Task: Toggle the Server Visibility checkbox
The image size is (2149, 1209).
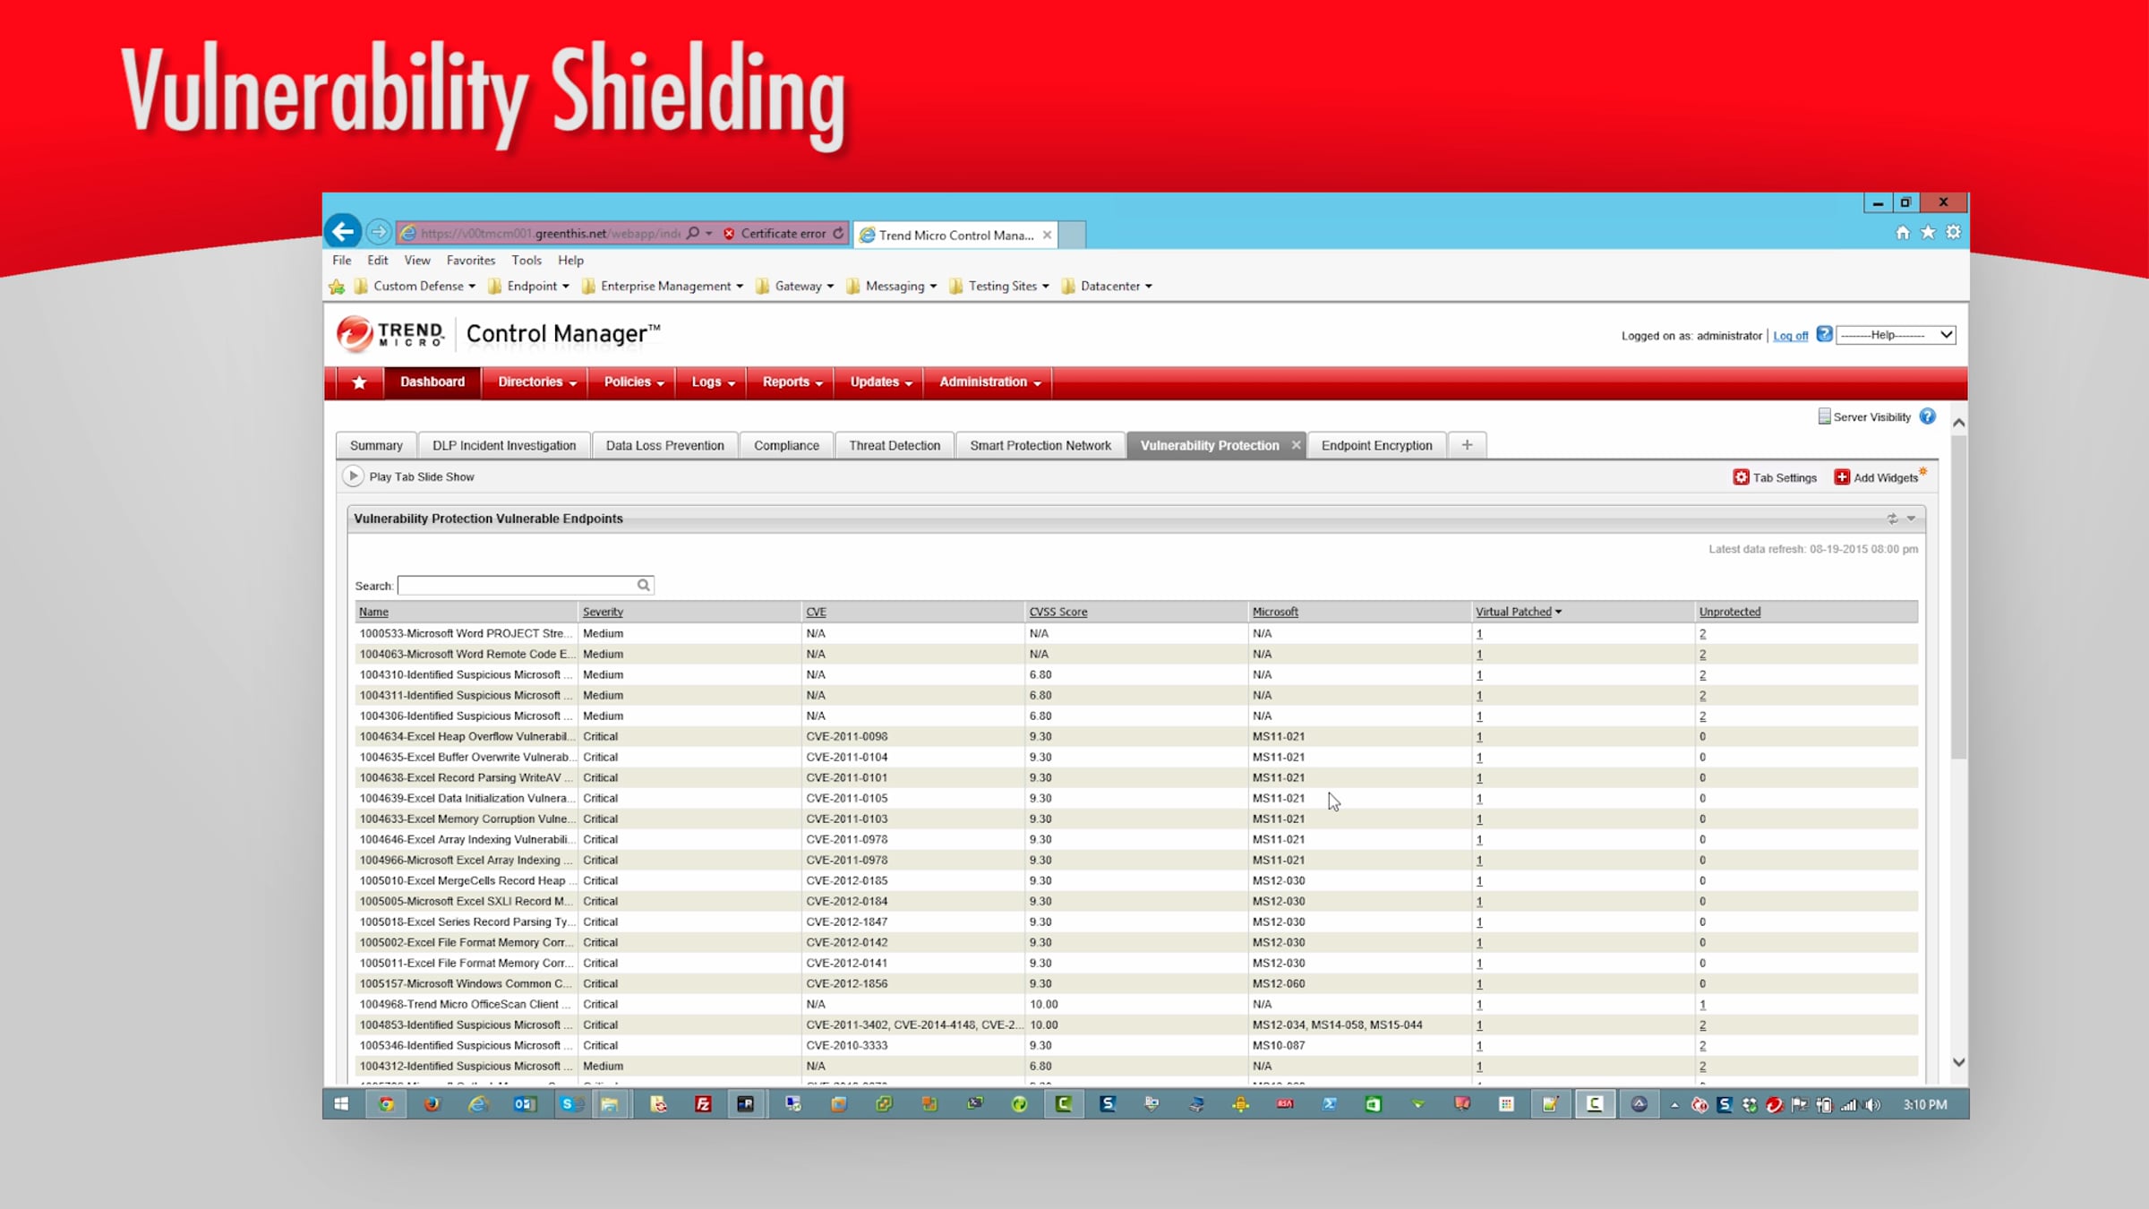Action: click(1824, 416)
